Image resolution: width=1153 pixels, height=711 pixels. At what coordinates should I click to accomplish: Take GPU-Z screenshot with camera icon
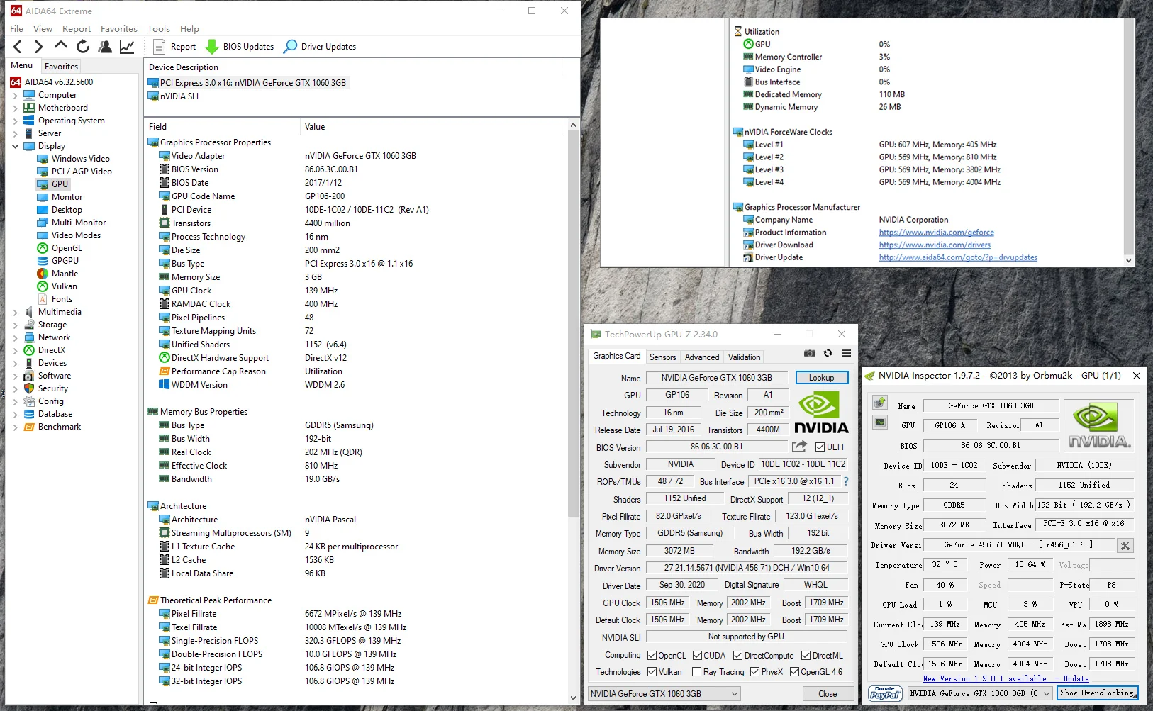(809, 353)
